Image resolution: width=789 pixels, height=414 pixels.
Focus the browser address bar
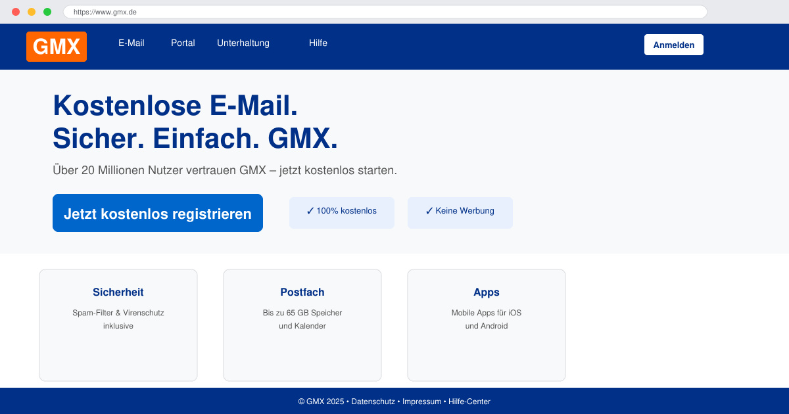click(385, 12)
